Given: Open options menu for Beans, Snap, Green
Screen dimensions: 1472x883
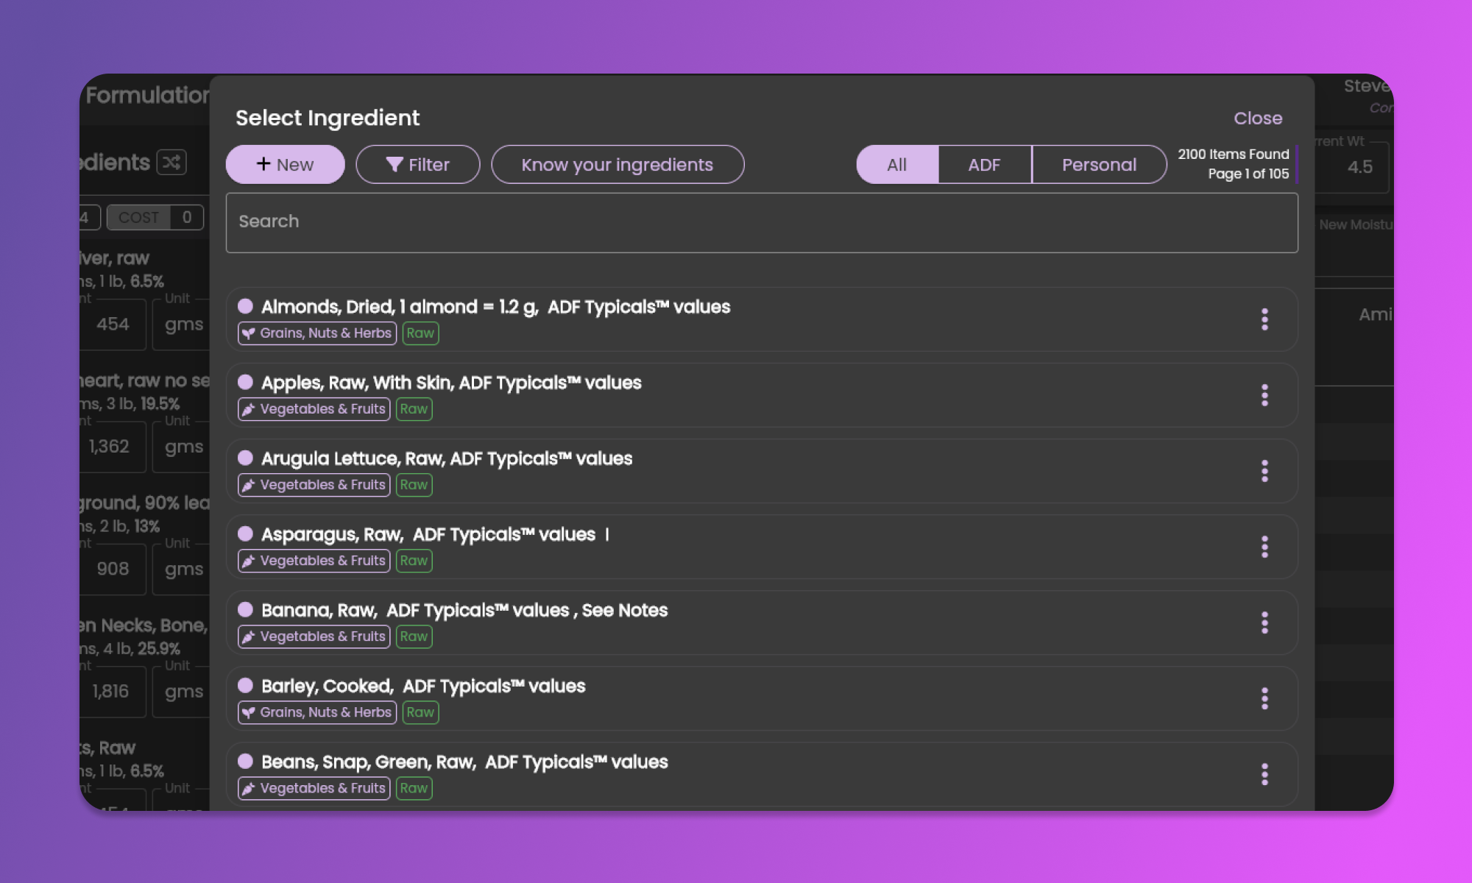Looking at the screenshot, I should 1264,774.
